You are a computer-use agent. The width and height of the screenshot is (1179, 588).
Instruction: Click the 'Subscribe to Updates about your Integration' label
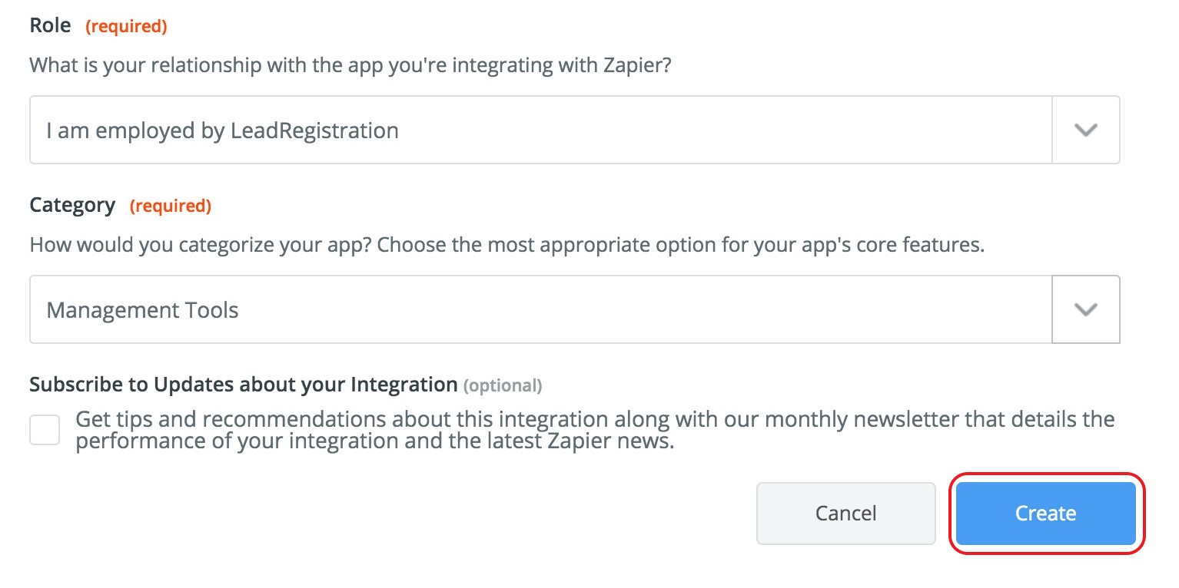click(x=243, y=384)
